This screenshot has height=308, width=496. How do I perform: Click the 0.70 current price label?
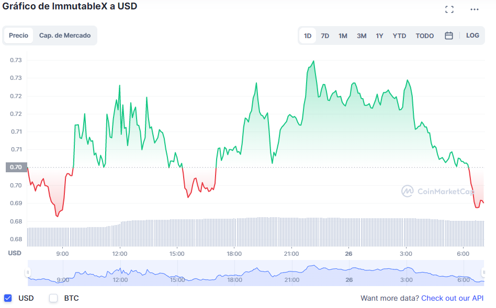[16, 167]
